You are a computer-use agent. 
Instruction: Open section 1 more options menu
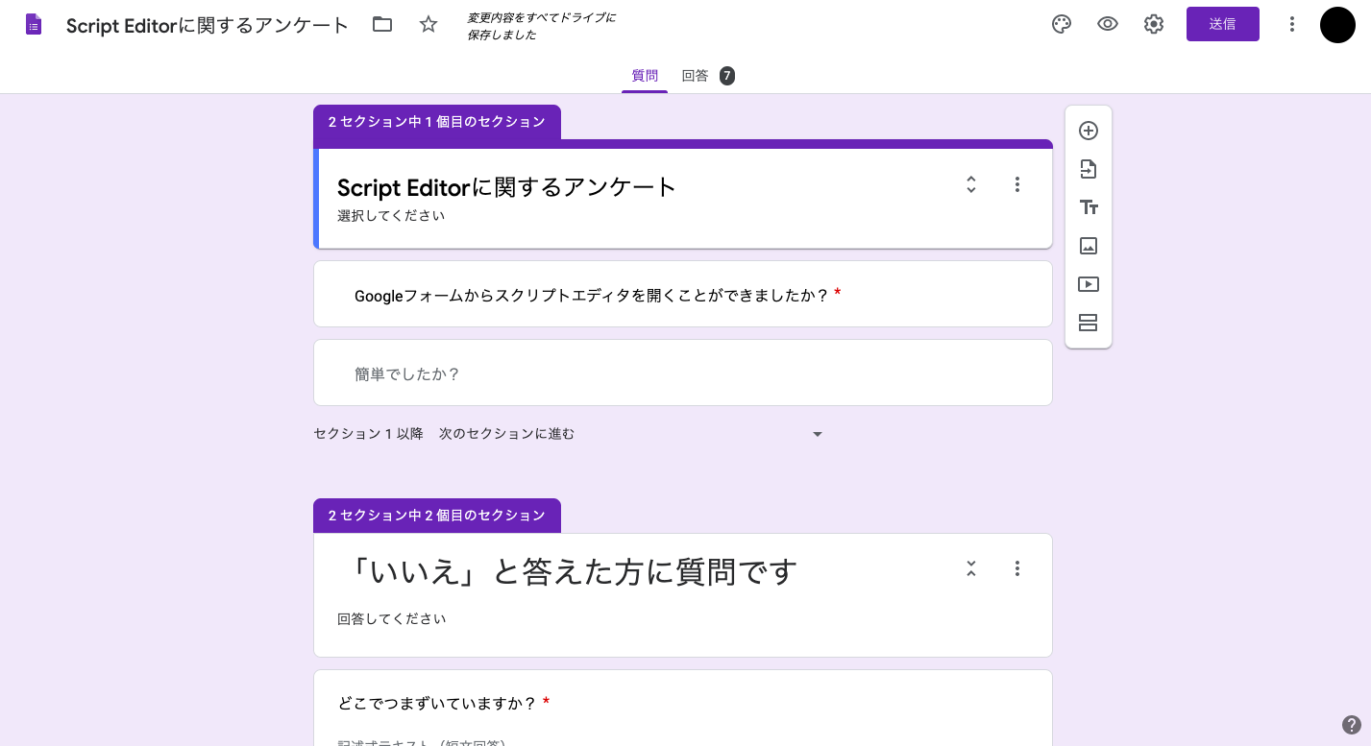(1017, 184)
